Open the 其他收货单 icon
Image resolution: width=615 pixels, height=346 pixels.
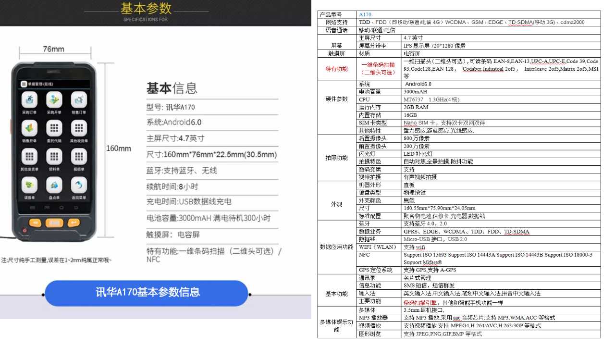coord(79,128)
